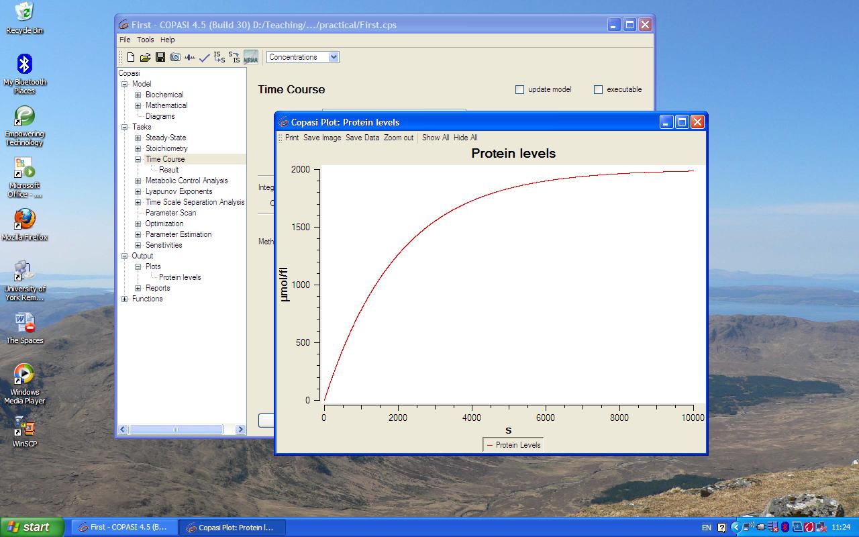The image size is (859, 537).
Task: Click the Open file folder icon
Action: 145,58
